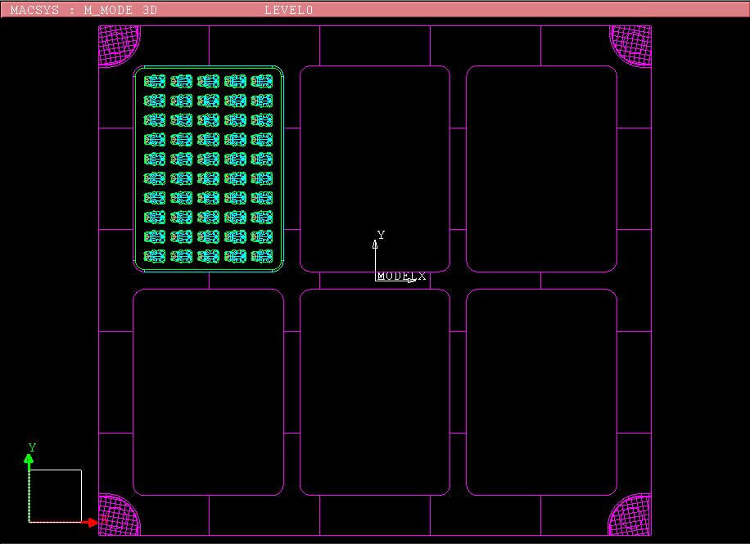
Task: Select the MODEL X axis label at origin
Action: (x=401, y=276)
